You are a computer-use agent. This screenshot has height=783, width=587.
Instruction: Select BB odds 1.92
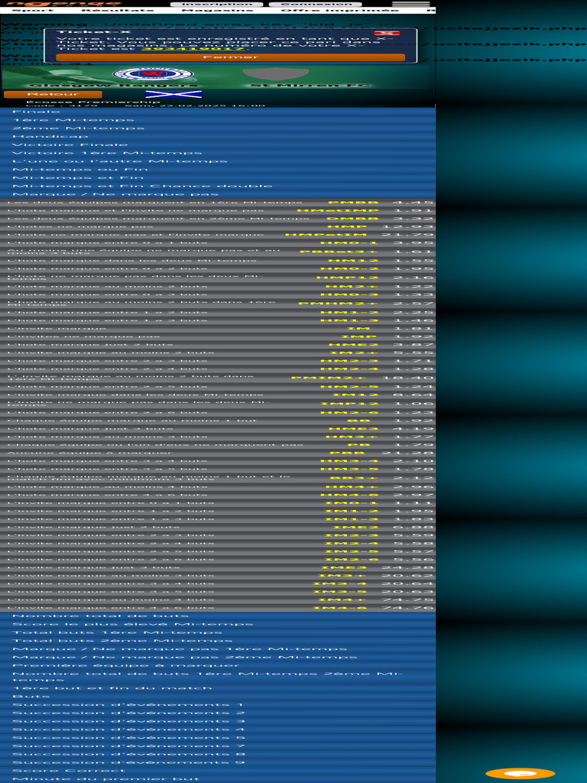click(218, 421)
